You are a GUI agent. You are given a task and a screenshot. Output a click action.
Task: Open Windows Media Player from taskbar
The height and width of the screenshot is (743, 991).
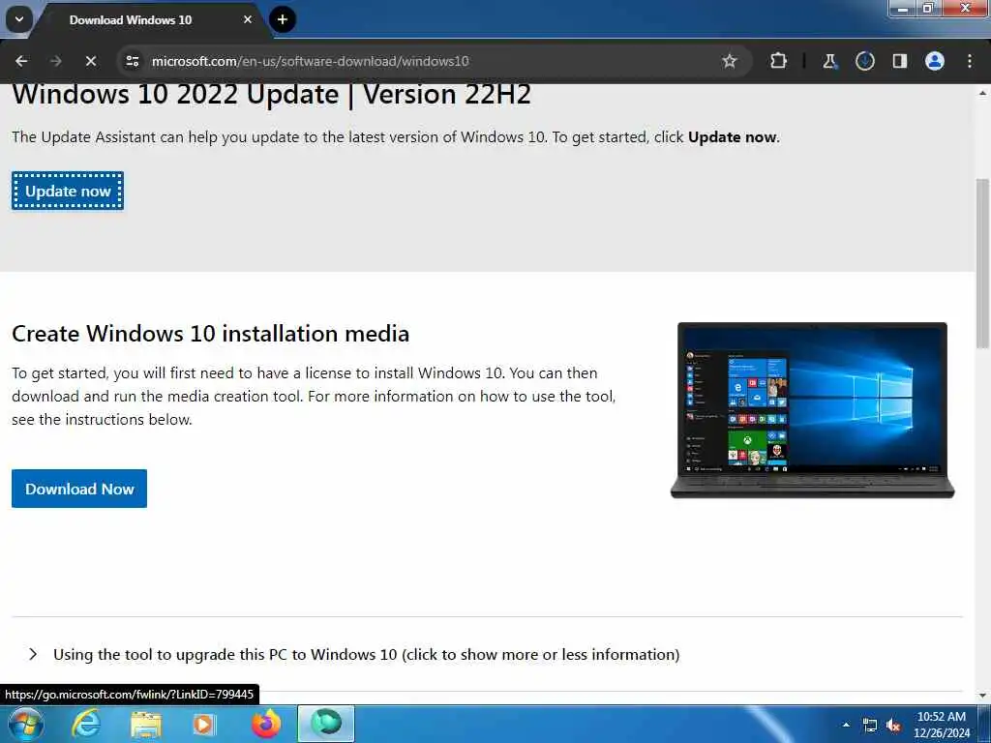point(203,724)
